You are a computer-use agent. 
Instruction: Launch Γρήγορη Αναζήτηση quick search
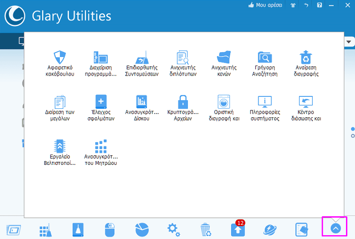(265, 64)
